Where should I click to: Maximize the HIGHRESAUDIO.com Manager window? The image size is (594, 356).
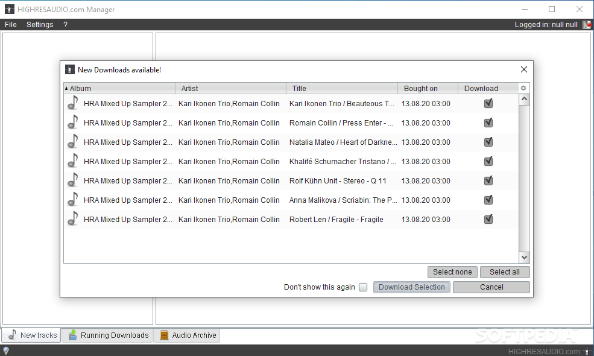[x=552, y=9]
